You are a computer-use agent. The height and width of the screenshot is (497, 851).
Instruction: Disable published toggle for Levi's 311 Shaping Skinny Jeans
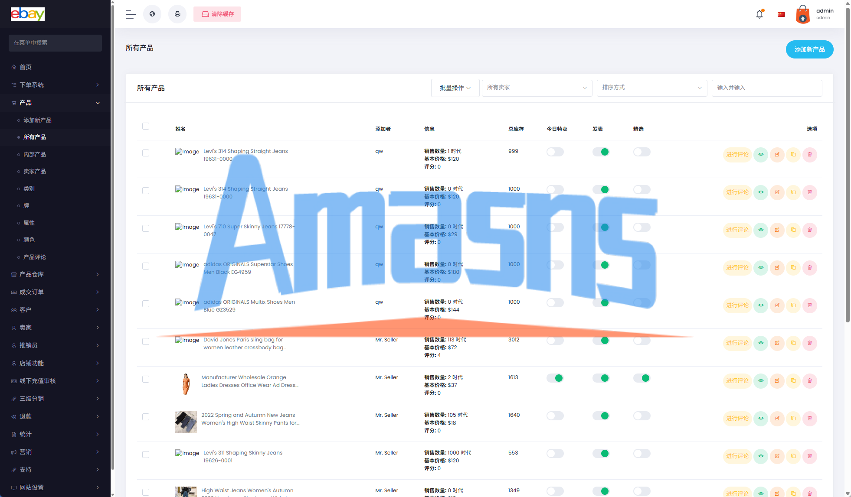(601, 454)
